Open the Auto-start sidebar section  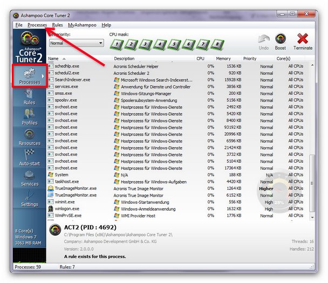(x=30, y=157)
